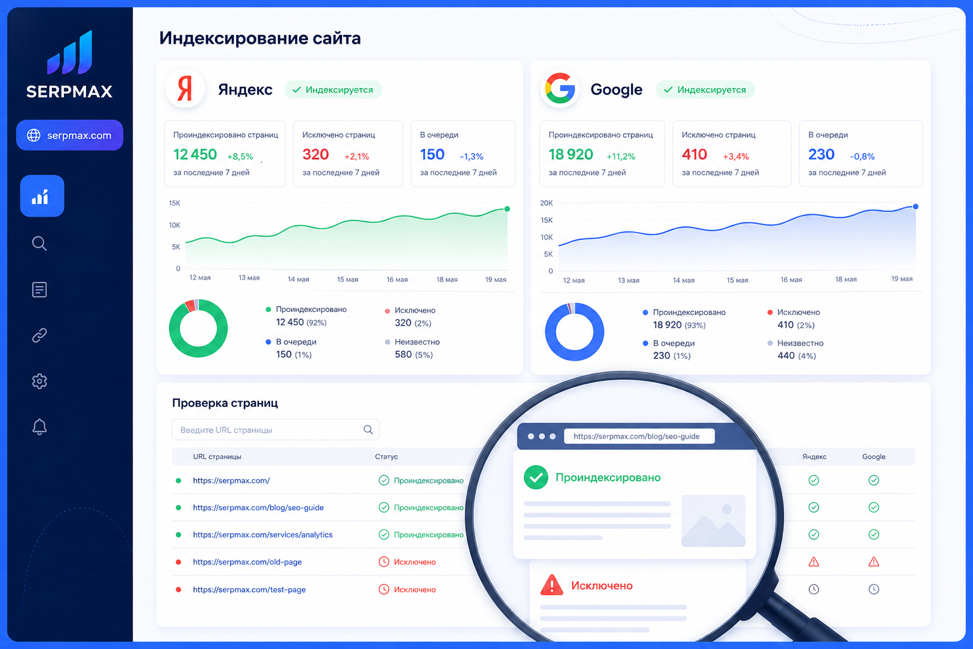This screenshot has height=649, width=973.
Task: Open the document reports sidebar icon
Action: pos(39,290)
